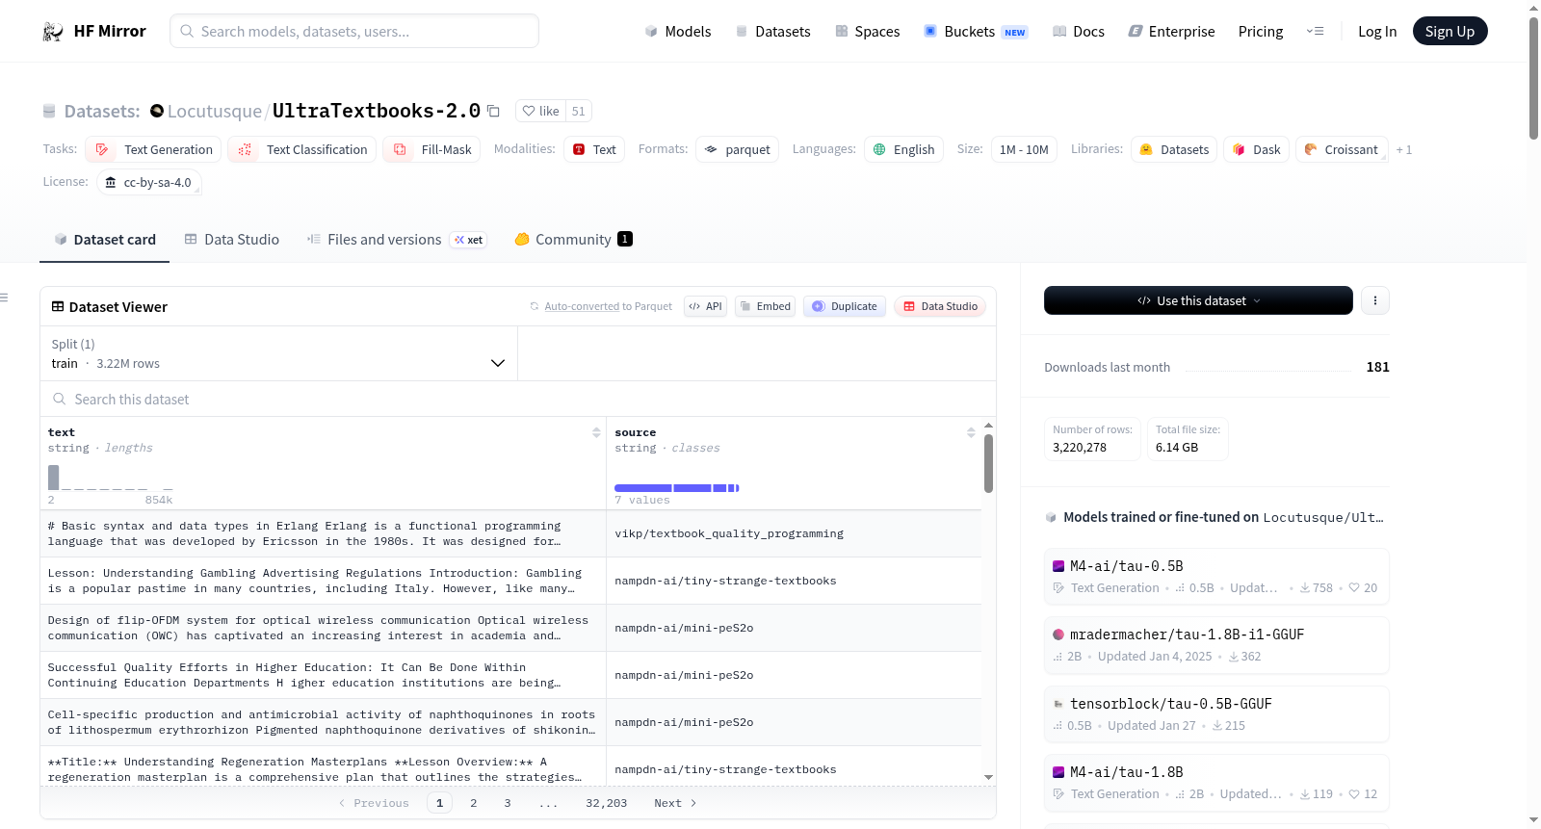Open Data Studio from the viewer header
This screenshot has width=1541, height=829.
tap(940, 306)
